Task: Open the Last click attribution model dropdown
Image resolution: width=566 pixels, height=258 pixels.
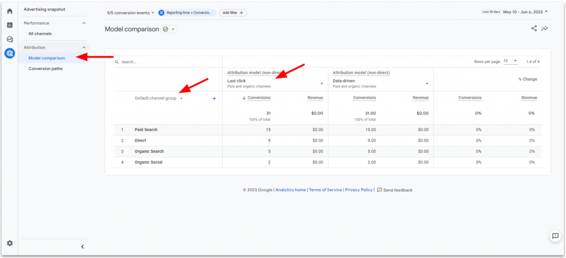Action: [322, 83]
